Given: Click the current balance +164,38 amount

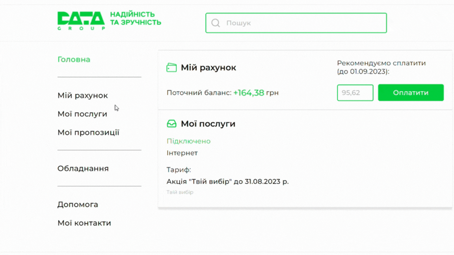Looking at the screenshot, I should point(249,93).
